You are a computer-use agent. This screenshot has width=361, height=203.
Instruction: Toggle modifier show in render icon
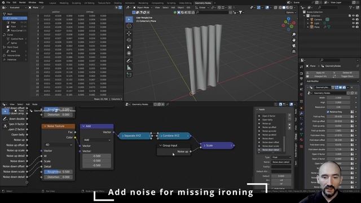(x=344, y=87)
